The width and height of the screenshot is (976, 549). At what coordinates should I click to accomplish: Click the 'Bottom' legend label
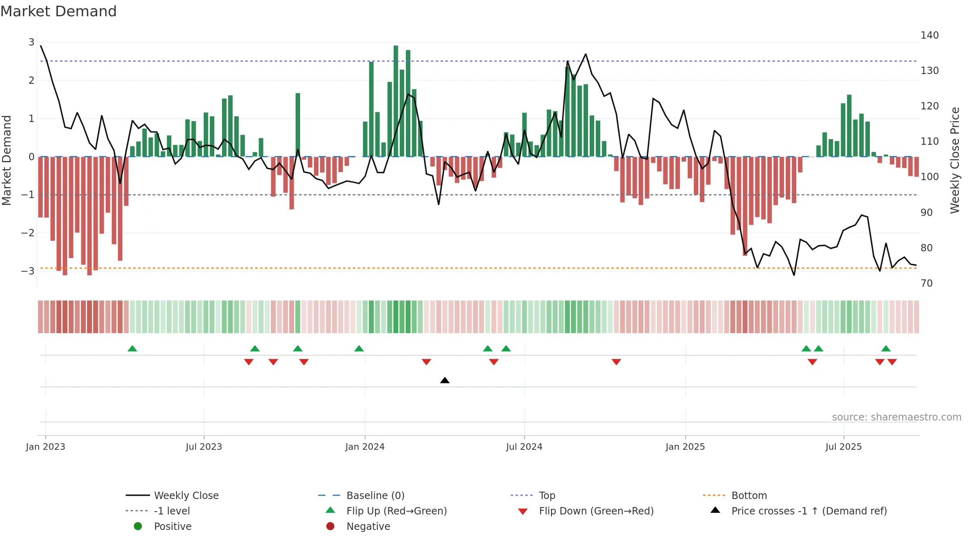pos(749,495)
